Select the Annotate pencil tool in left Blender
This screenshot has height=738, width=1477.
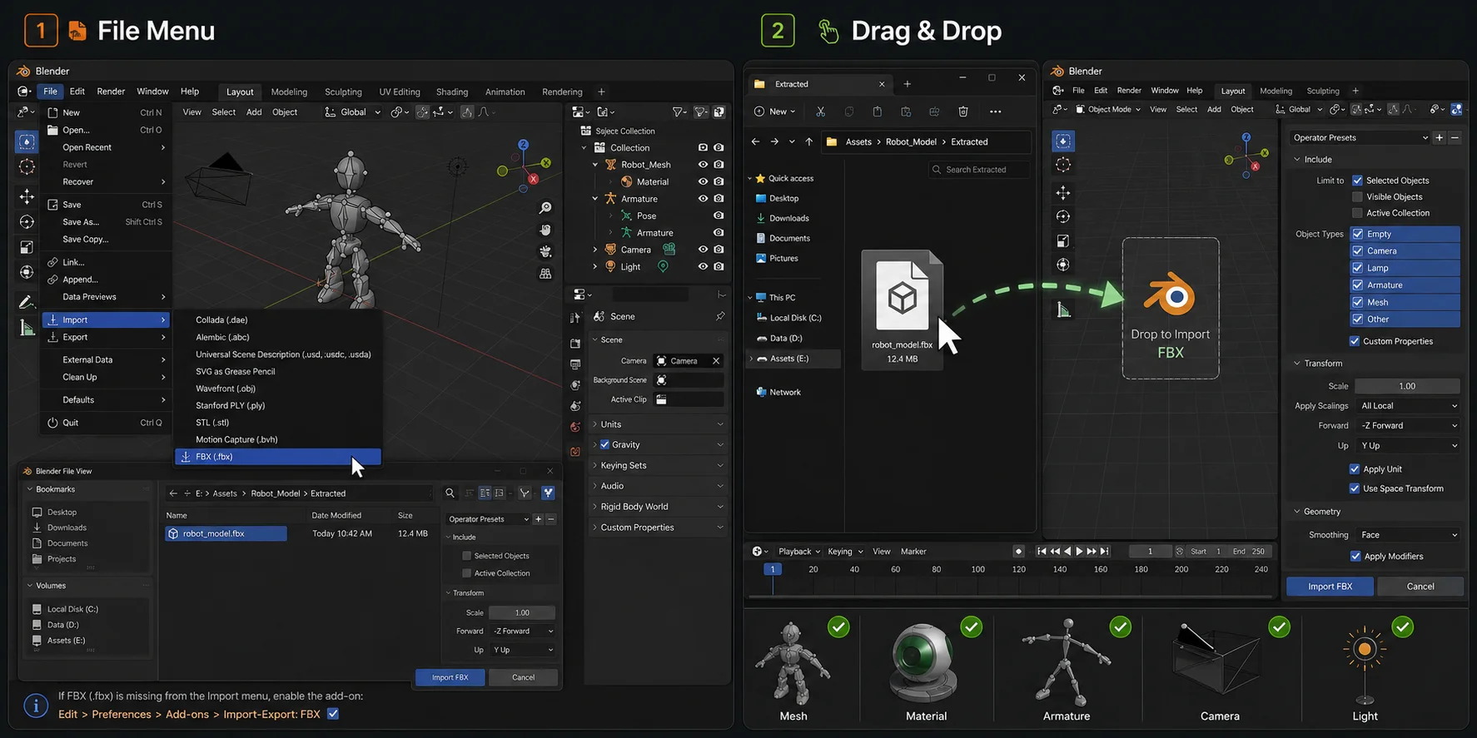[27, 302]
